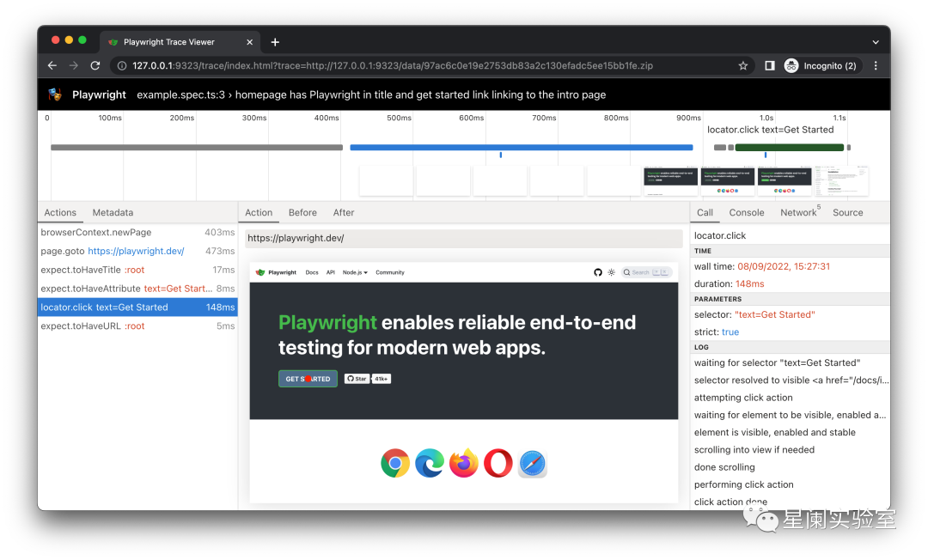
Task: Select the expect.toHaveTitle :root action
Action: (137, 270)
